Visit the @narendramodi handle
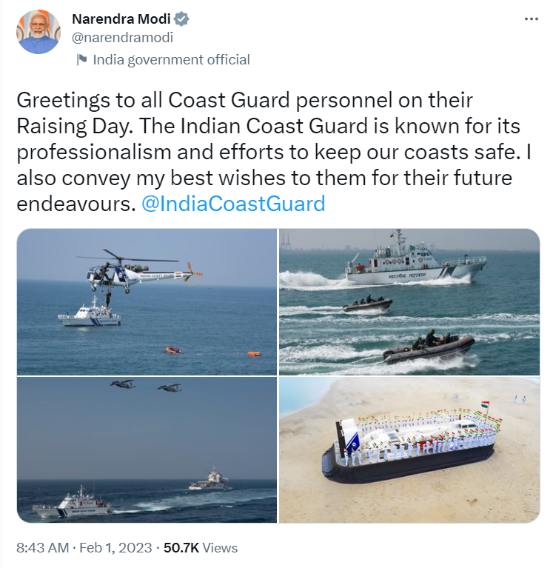The image size is (553, 568). coord(122,37)
